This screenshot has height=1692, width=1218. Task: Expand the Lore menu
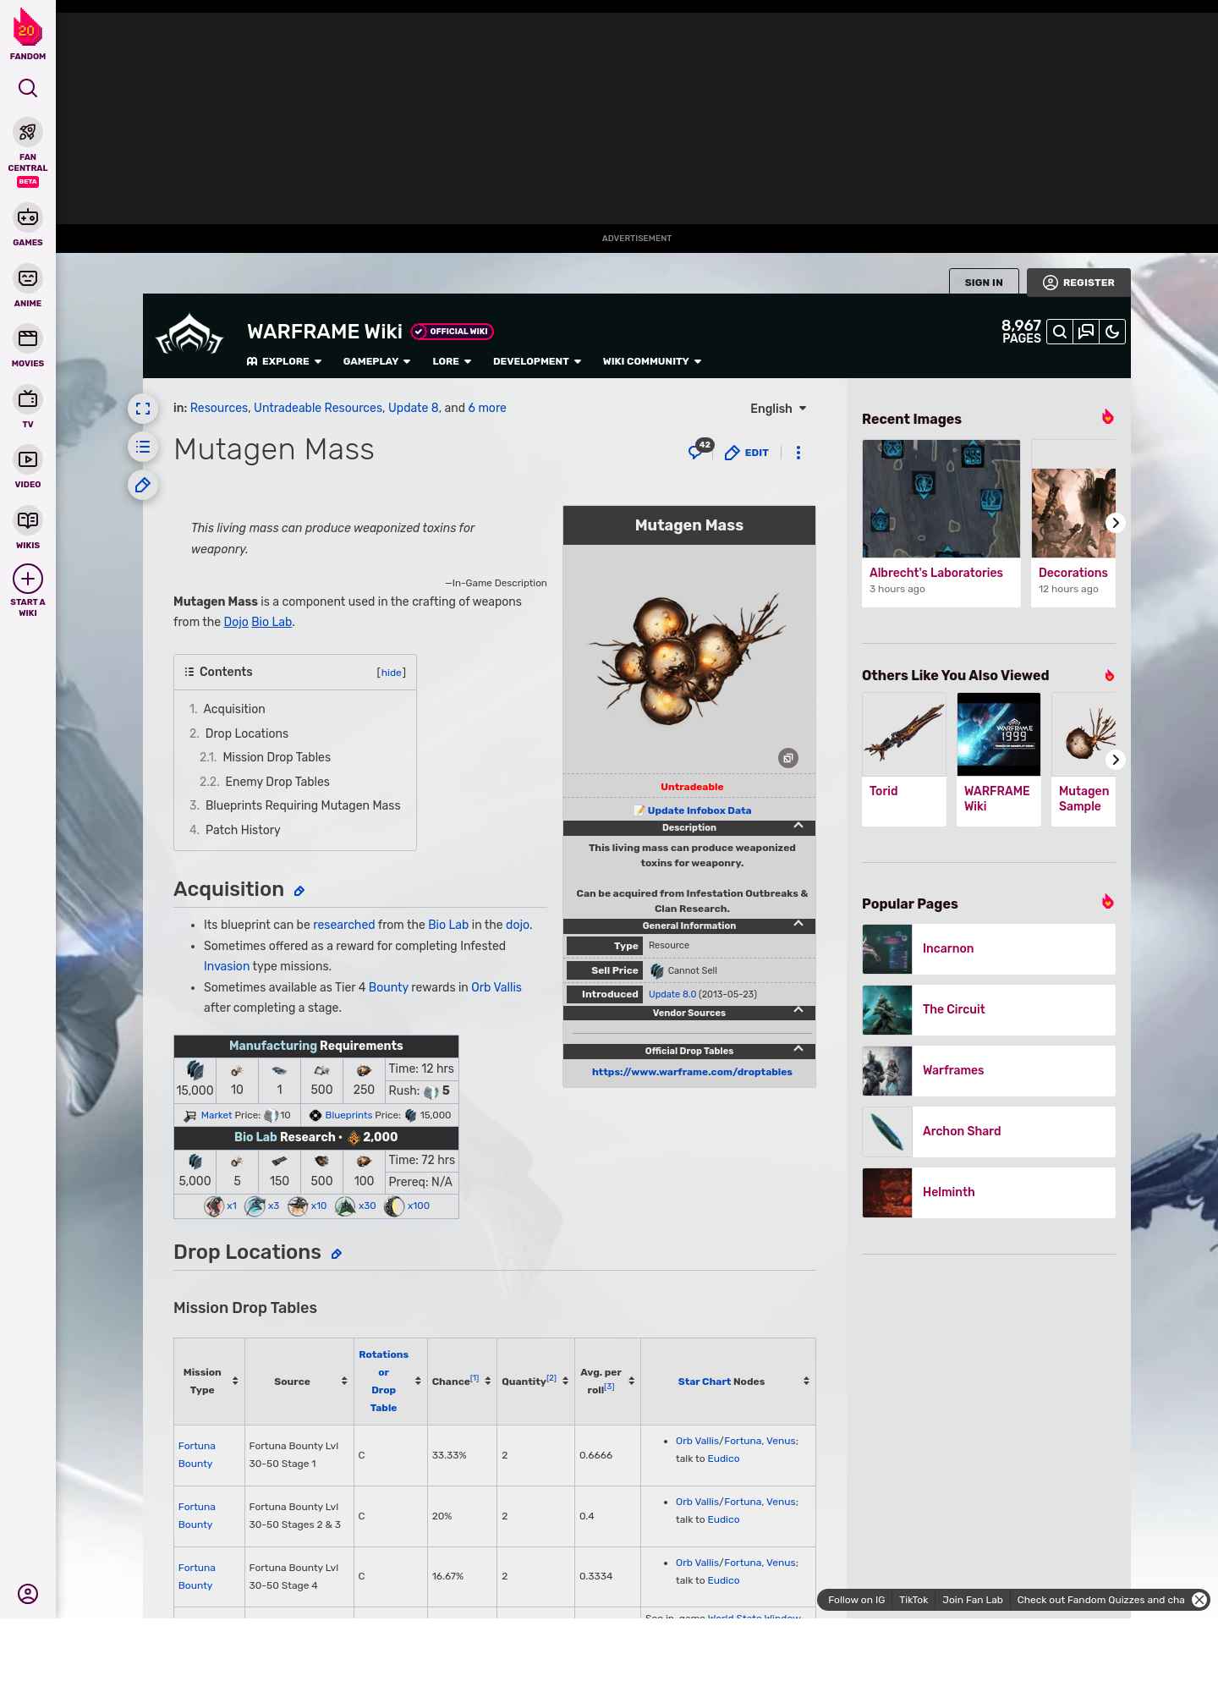click(x=452, y=361)
